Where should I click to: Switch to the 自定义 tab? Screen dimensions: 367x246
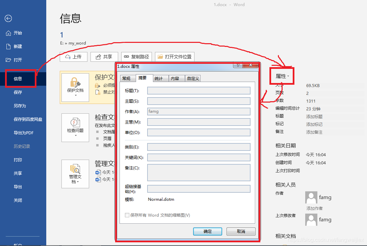[193, 78]
